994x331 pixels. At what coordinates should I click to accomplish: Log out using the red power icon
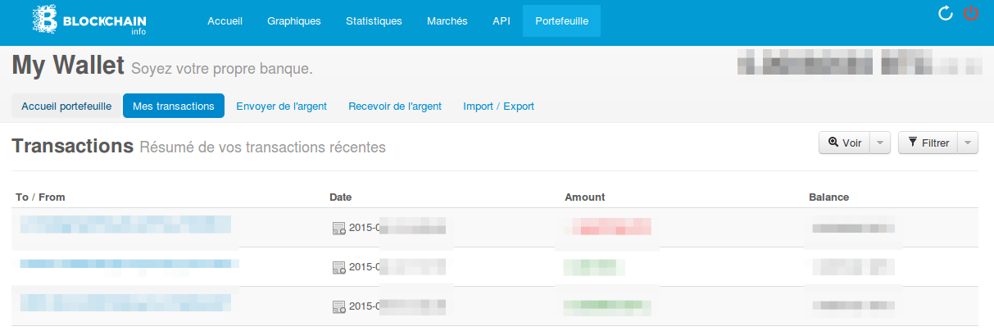972,14
